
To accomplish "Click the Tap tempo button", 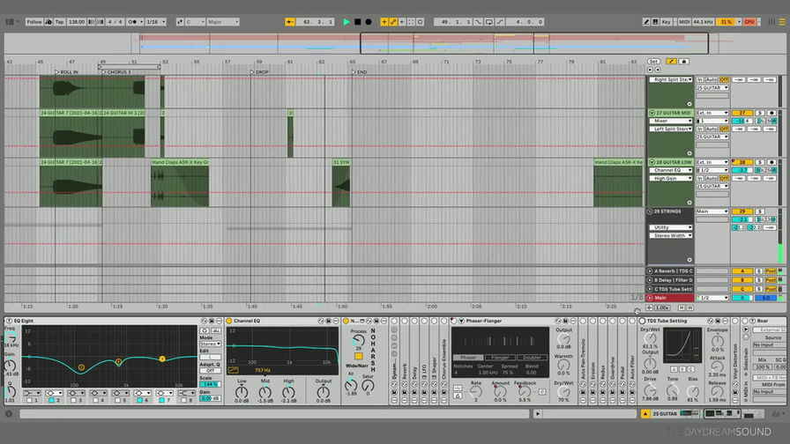I will click(59, 22).
